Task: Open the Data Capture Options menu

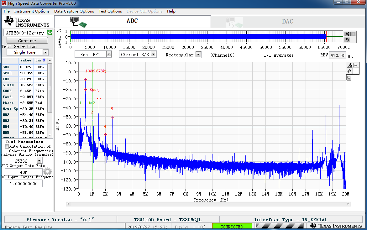Action: point(74,11)
